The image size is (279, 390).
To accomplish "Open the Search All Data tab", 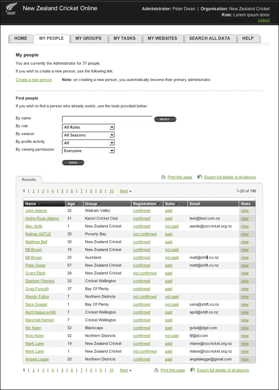I will [x=209, y=38].
